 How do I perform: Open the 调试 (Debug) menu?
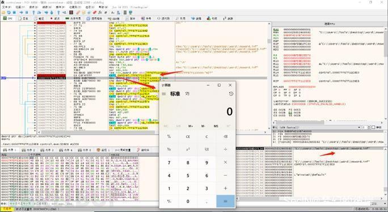click(33, 7)
